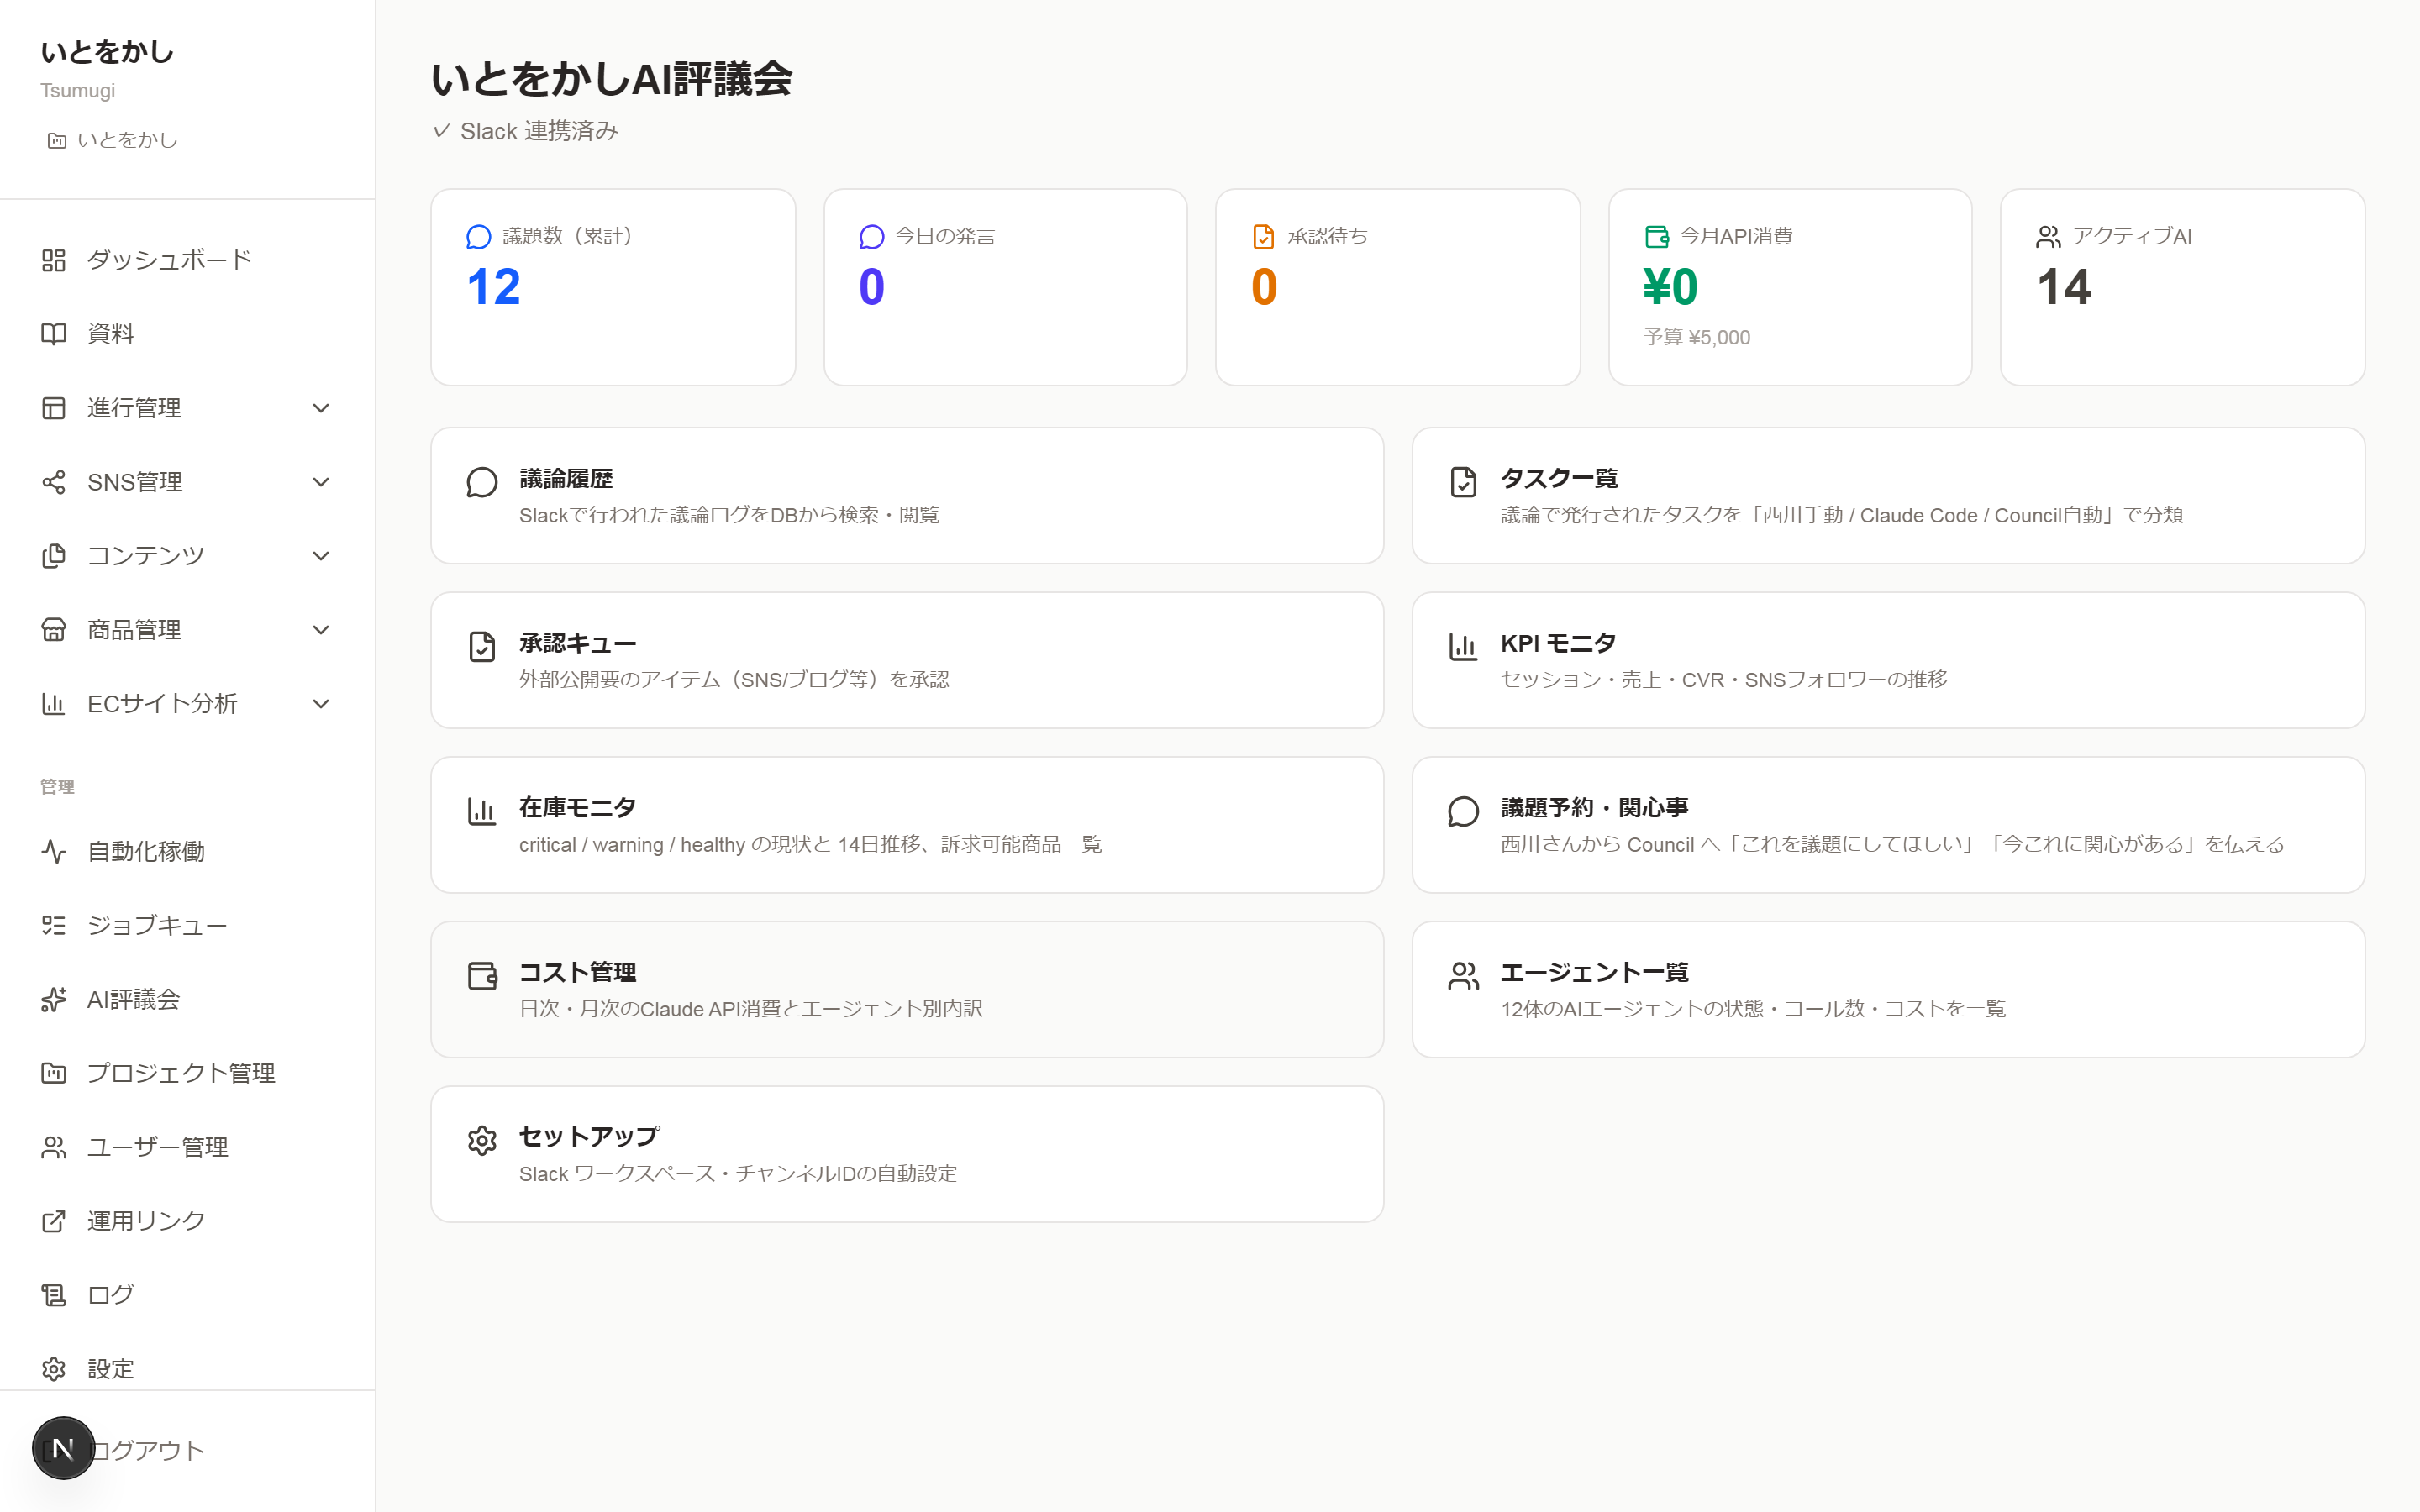Click the アクティブAI value 14

coord(2064,288)
